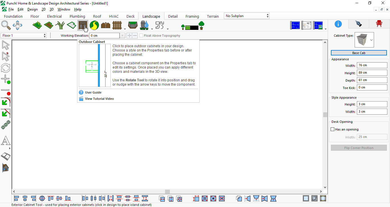Image resolution: width=390 pixels, height=207 pixels.
Task: Open the View Tutorial Video link
Action: click(99, 99)
